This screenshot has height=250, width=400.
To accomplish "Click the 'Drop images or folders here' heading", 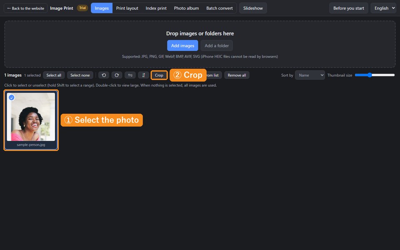I will point(200,33).
